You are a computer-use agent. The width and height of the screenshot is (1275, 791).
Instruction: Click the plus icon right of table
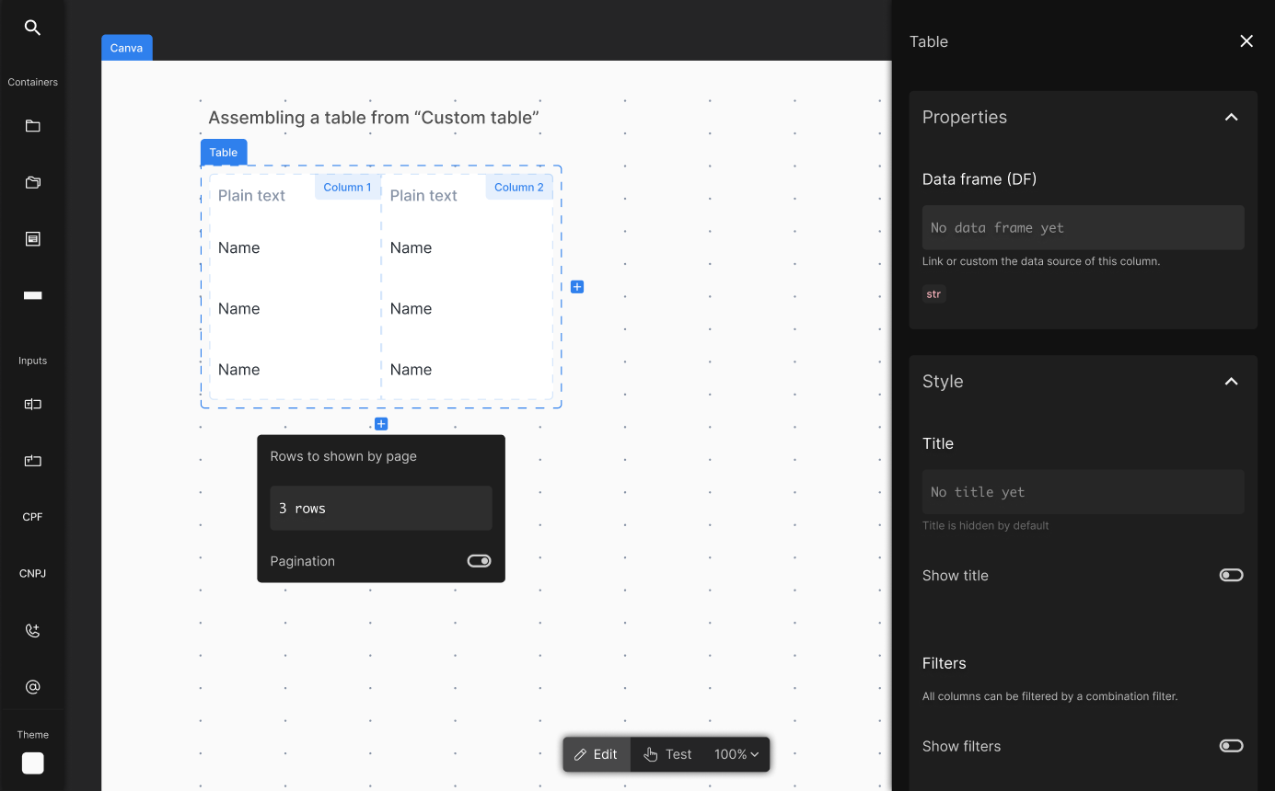click(x=577, y=287)
